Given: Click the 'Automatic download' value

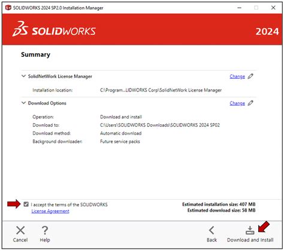Looking at the screenshot, I should 121,133.
